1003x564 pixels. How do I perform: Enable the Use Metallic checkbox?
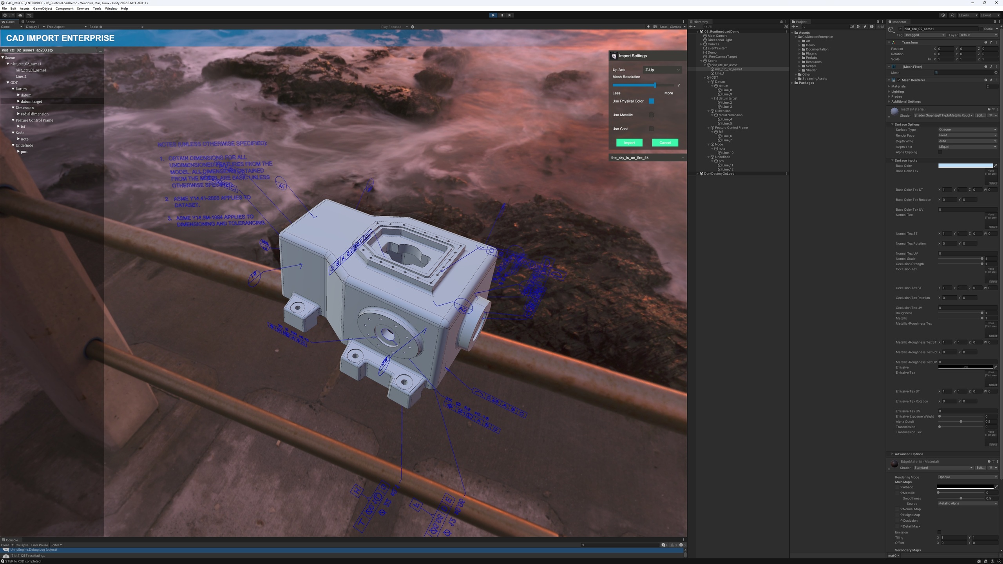coord(651,115)
